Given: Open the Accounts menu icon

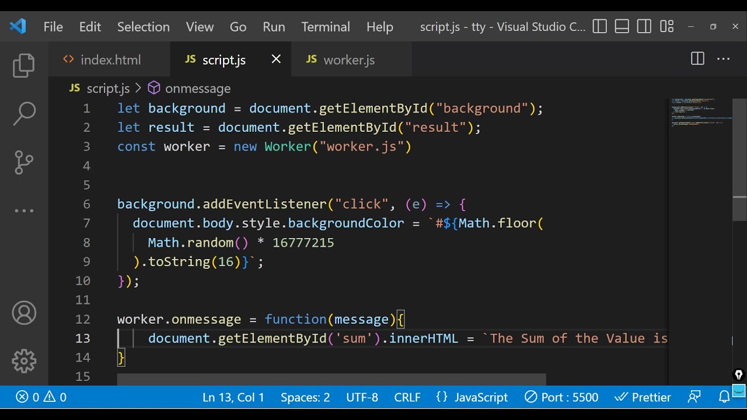Looking at the screenshot, I should 24,313.
